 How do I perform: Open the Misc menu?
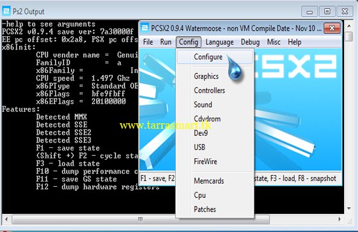(x=274, y=42)
